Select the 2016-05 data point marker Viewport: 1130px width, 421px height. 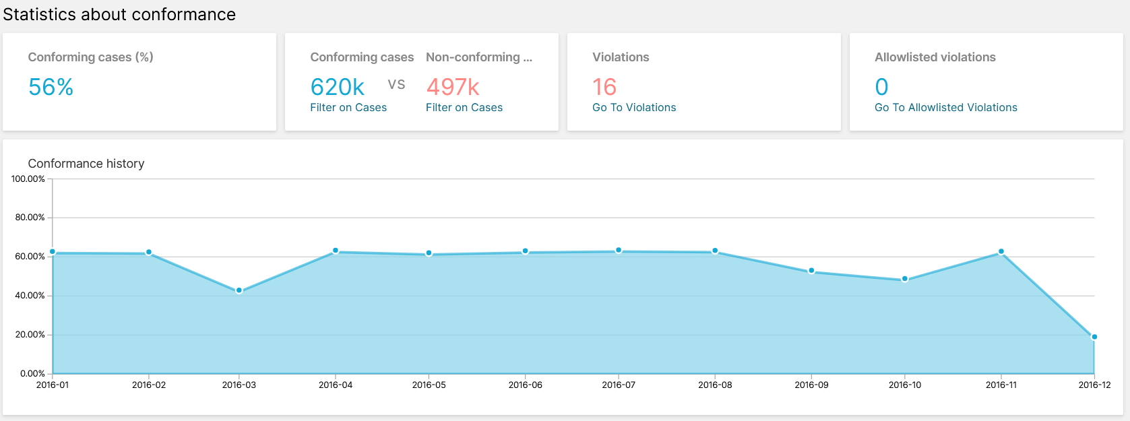(x=429, y=253)
